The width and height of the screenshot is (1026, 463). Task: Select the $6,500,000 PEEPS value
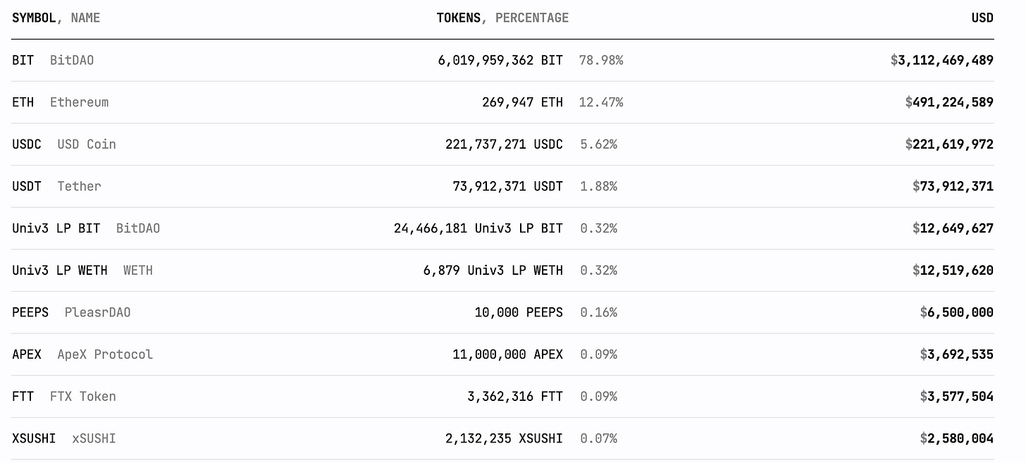click(x=957, y=312)
